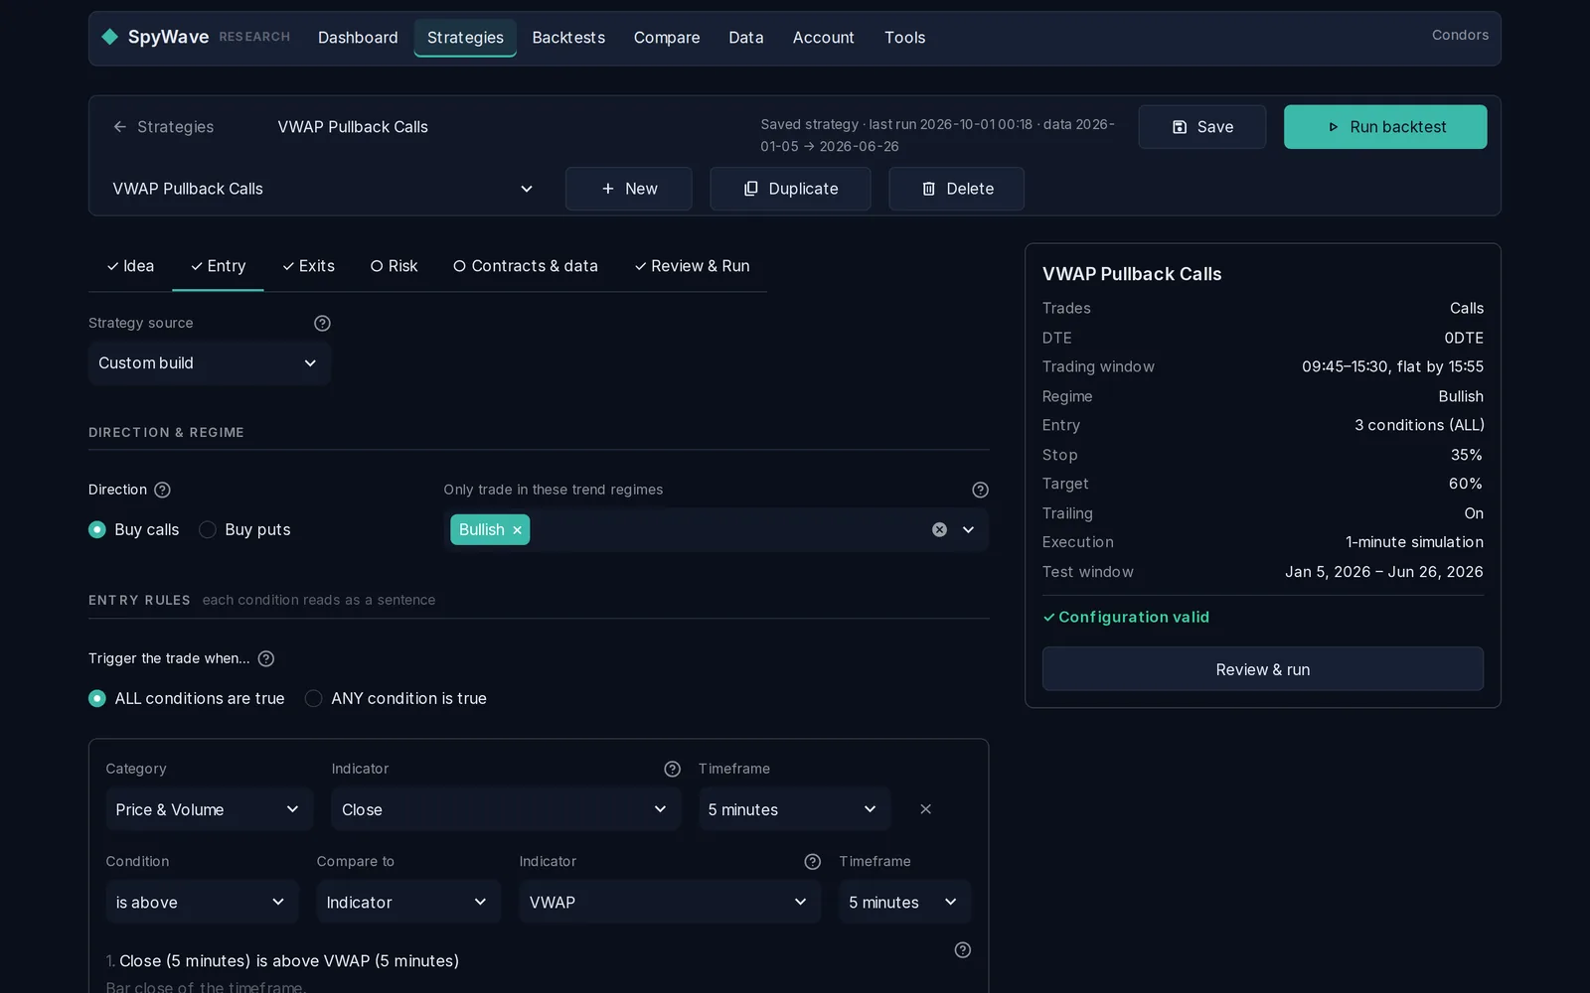Viewport: 1590px width, 993px height.
Task: Open the VWAP indicator dropdown
Action: (670, 902)
